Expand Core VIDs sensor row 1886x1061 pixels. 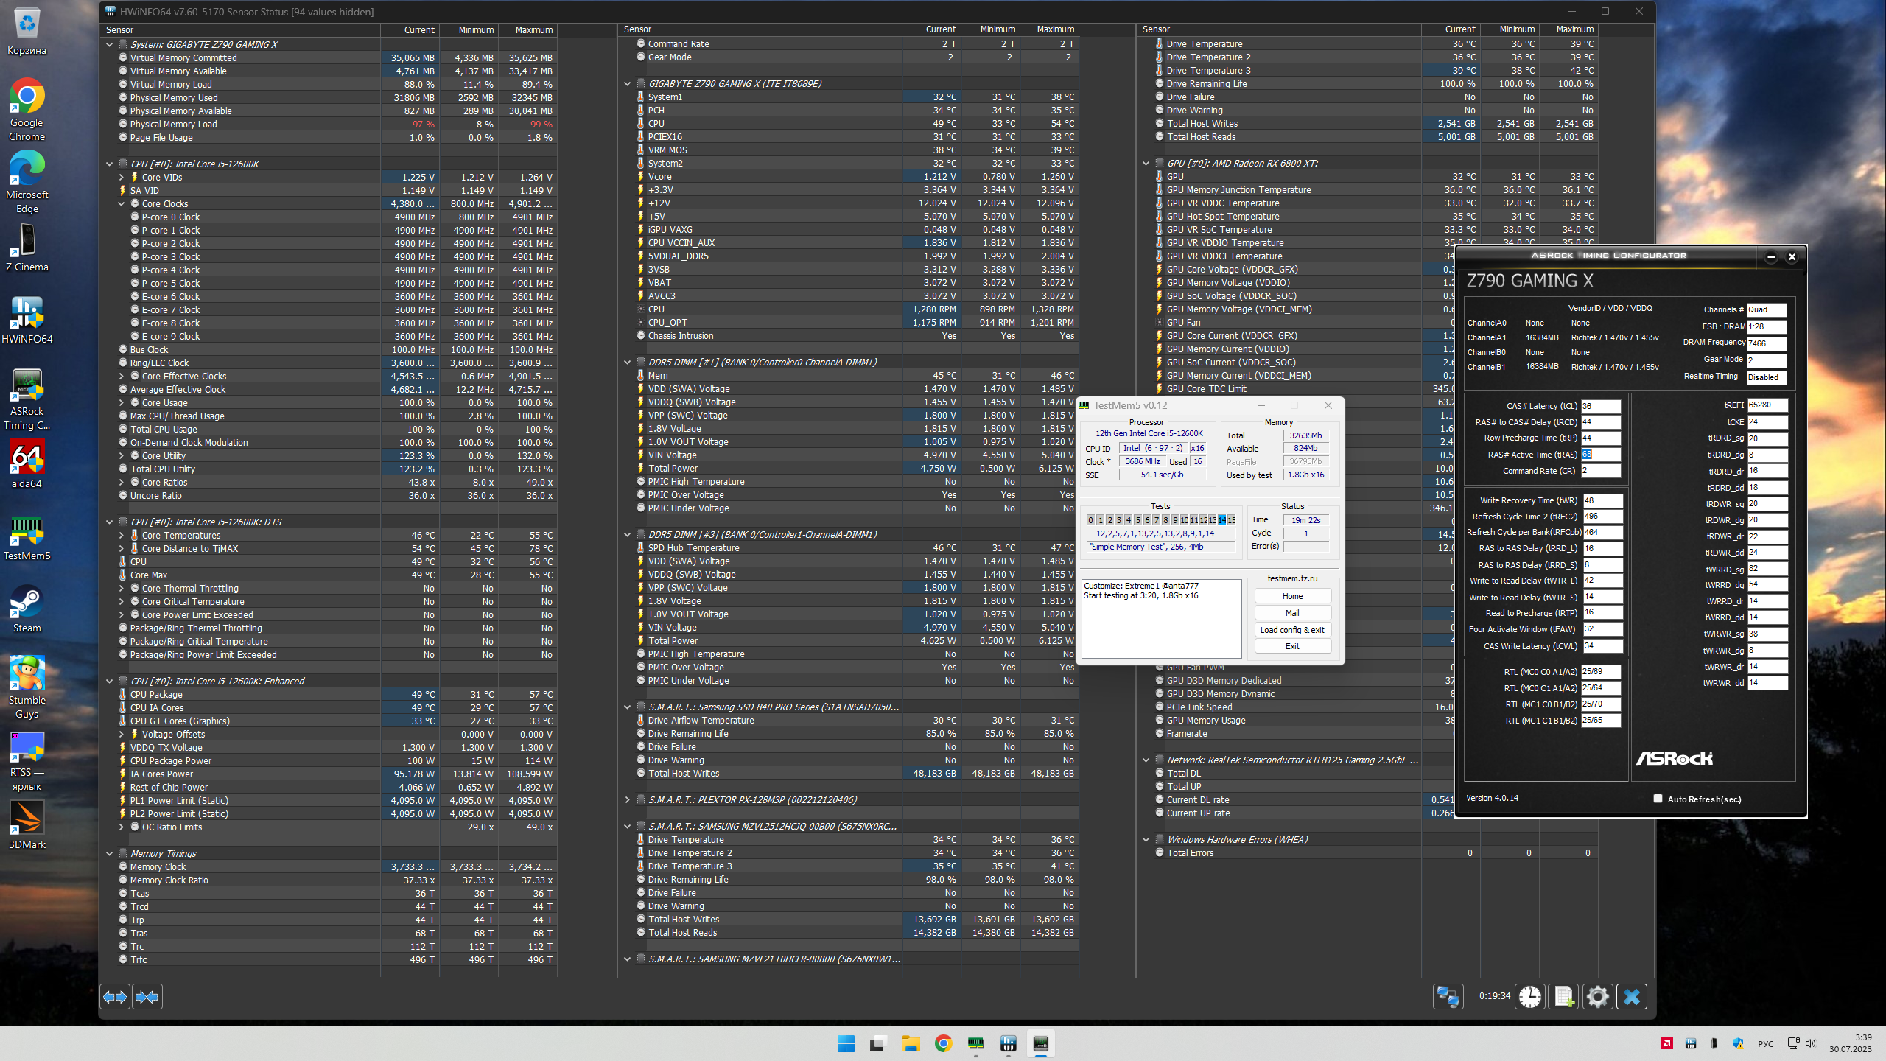(122, 178)
